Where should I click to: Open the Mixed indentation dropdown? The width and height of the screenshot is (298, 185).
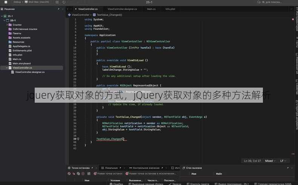click(x=270, y=161)
